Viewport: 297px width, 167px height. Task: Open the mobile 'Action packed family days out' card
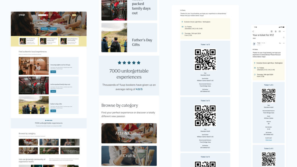(x=129, y=10)
